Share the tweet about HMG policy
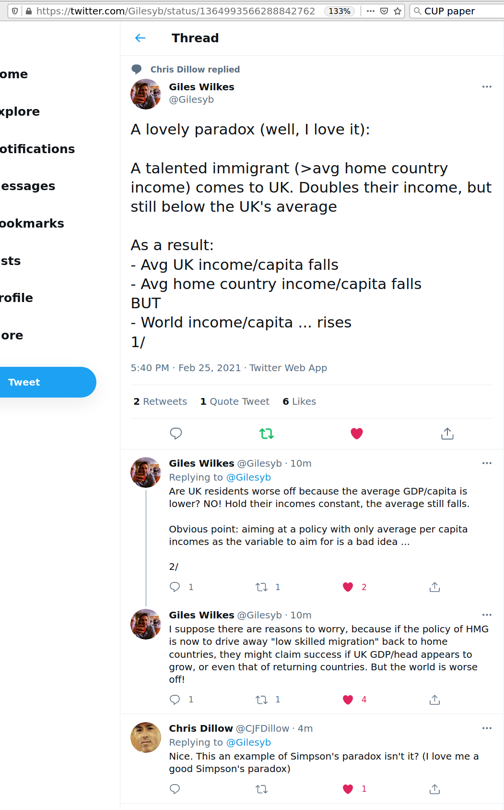This screenshot has height=810, width=504. tap(434, 700)
